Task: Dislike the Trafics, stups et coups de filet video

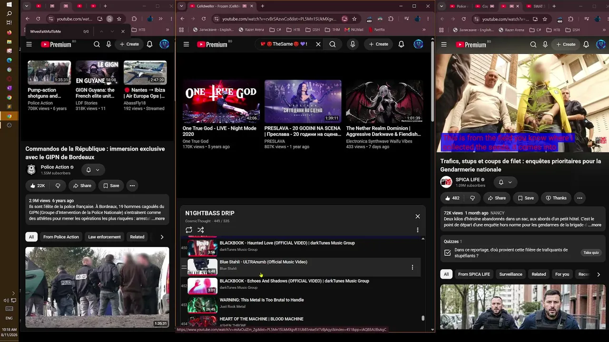Action: tap(472, 198)
